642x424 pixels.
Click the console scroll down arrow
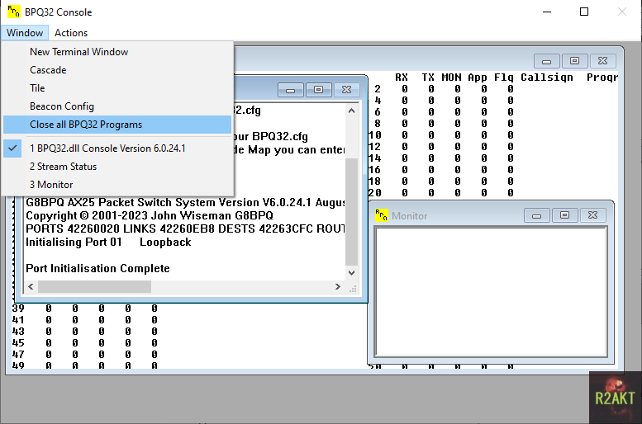tap(351, 273)
